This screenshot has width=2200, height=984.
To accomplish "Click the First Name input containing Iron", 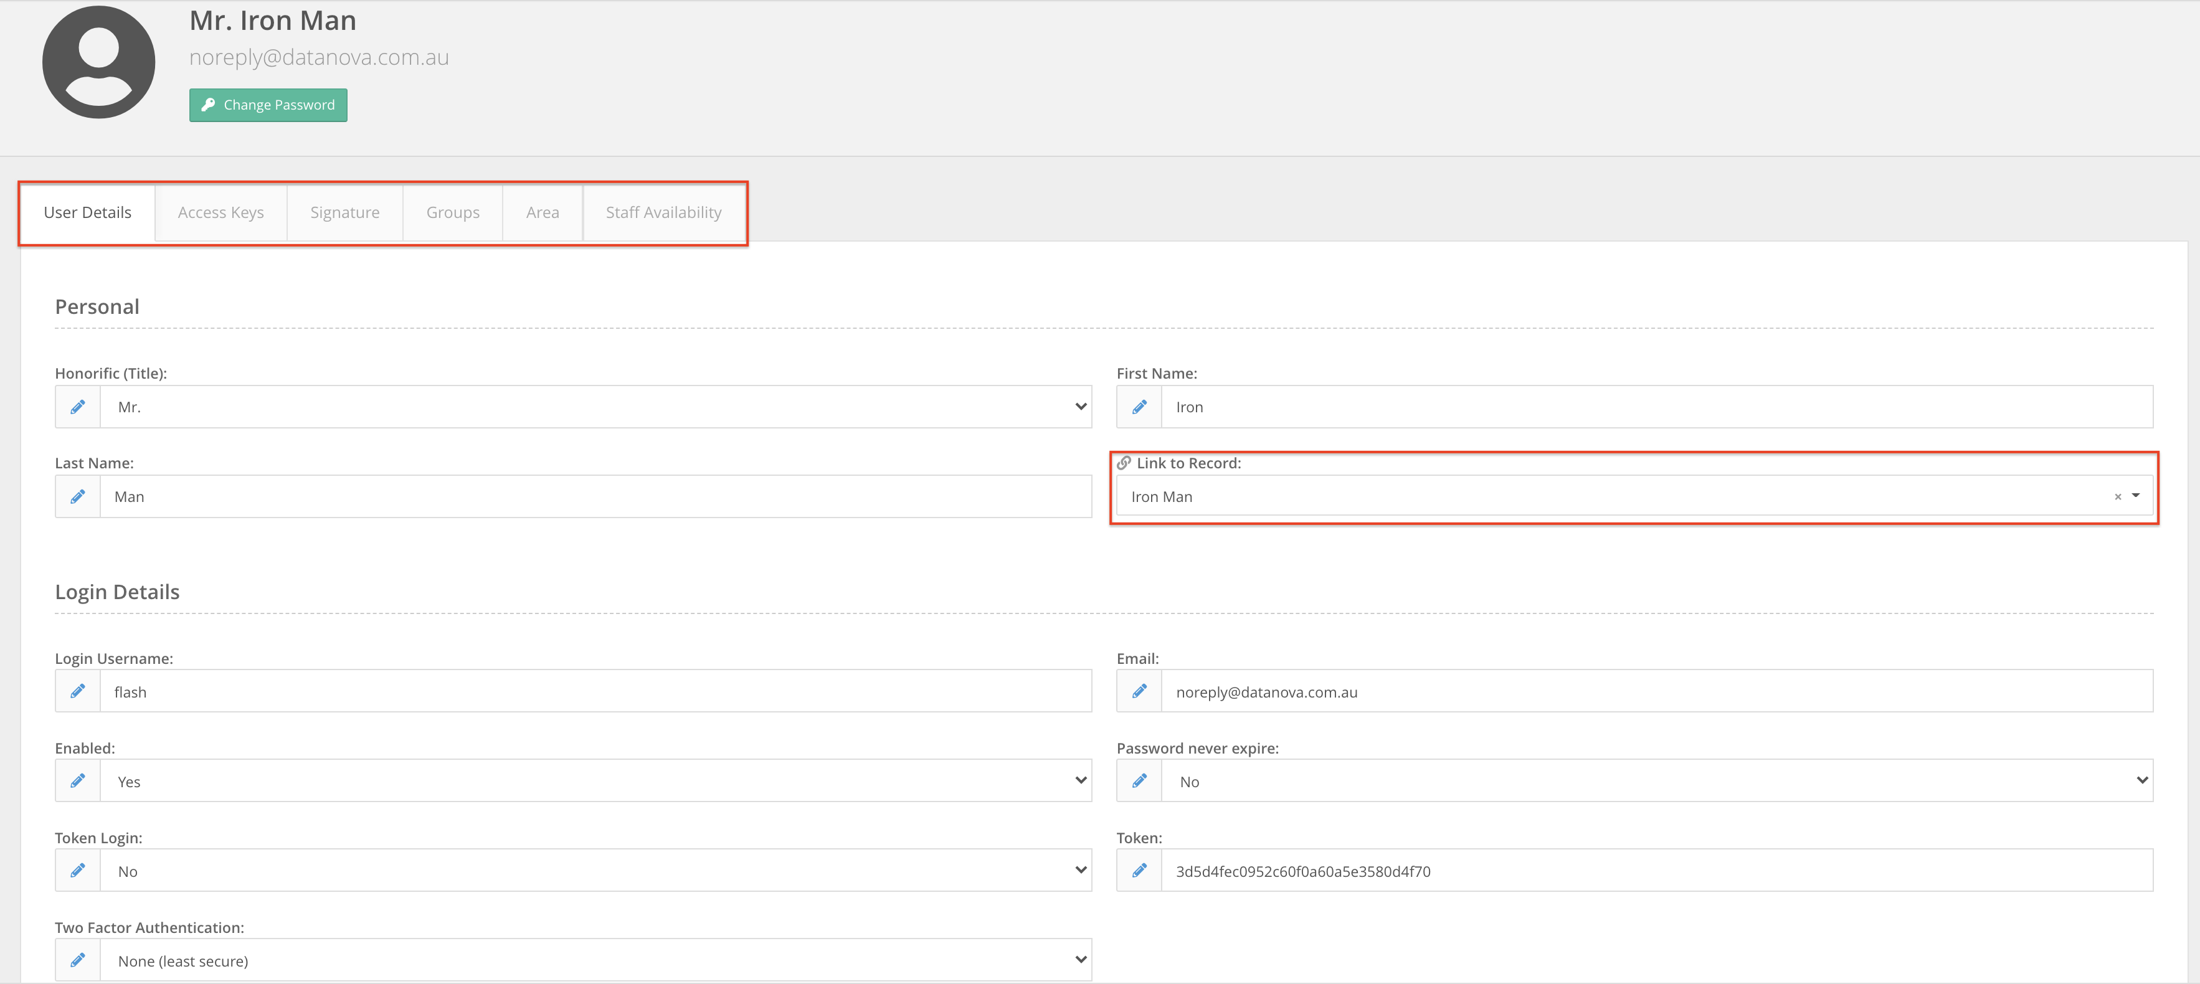I will click(1657, 407).
